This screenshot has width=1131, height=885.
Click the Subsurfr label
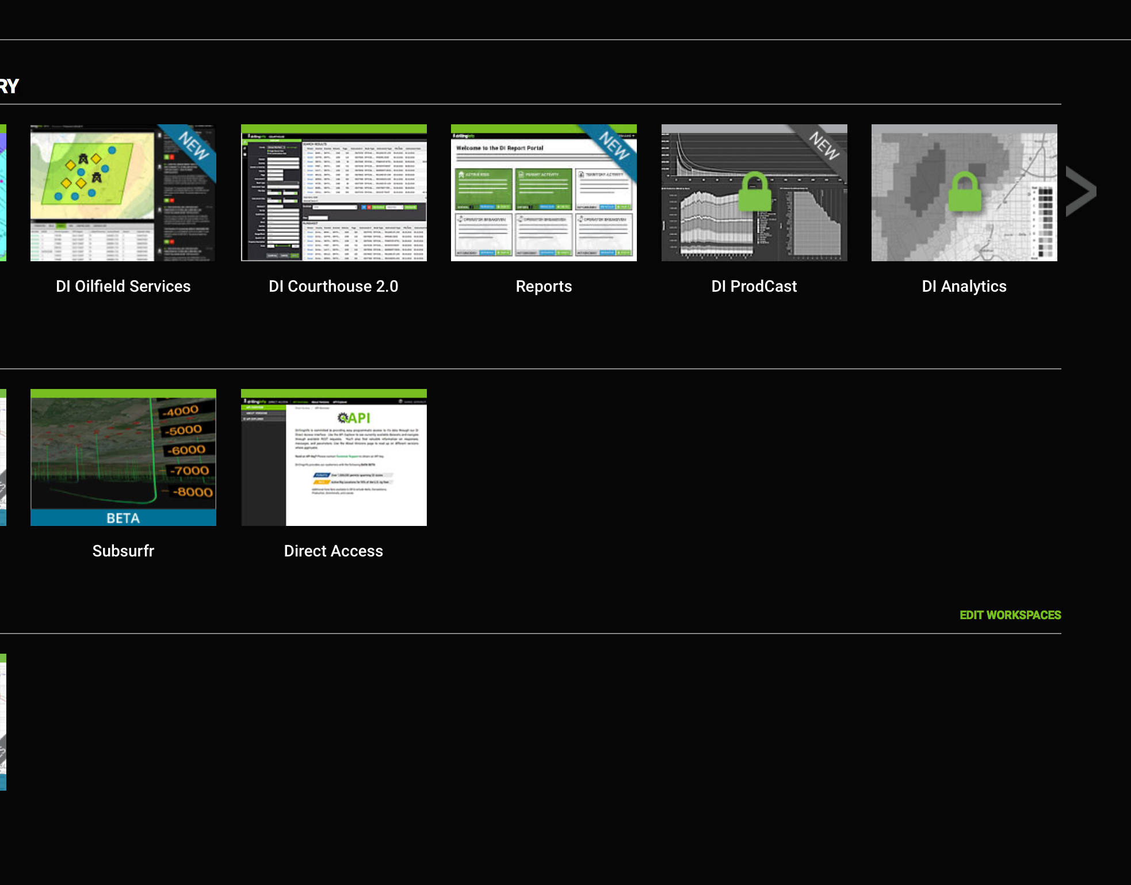pyautogui.click(x=123, y=551)
